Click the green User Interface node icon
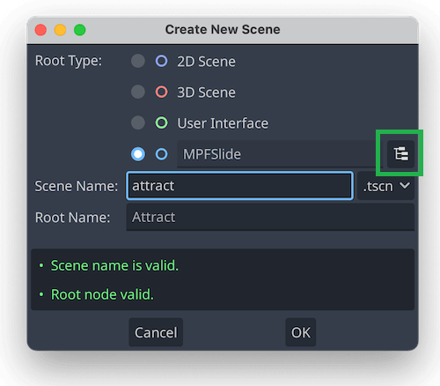Viewport: 440px width, 386px height. 161,122
